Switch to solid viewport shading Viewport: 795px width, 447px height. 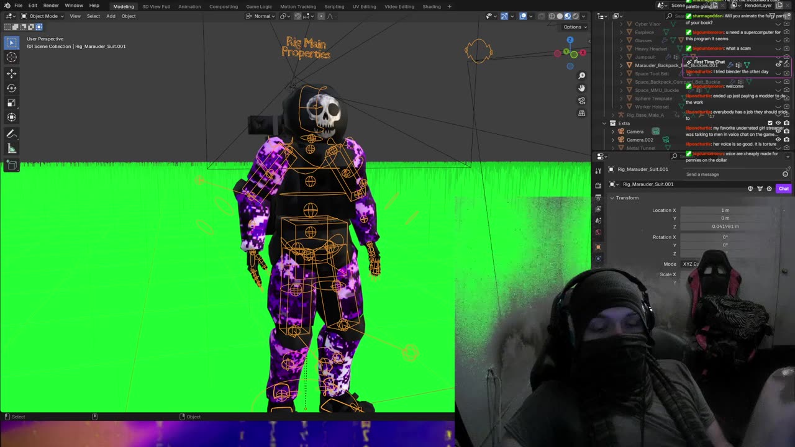(560, 16)
